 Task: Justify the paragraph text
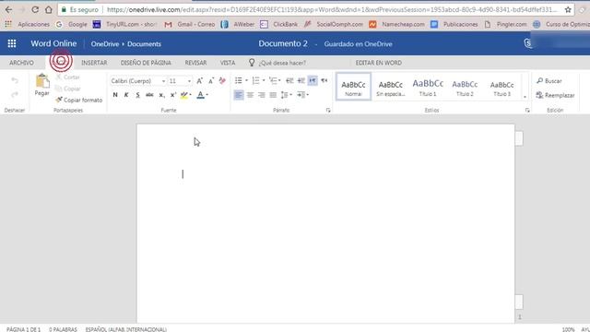click(x=273, y=95)
